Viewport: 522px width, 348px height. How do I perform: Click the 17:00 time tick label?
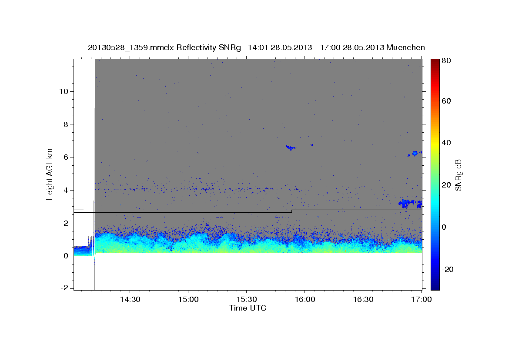tap(422, 300)
